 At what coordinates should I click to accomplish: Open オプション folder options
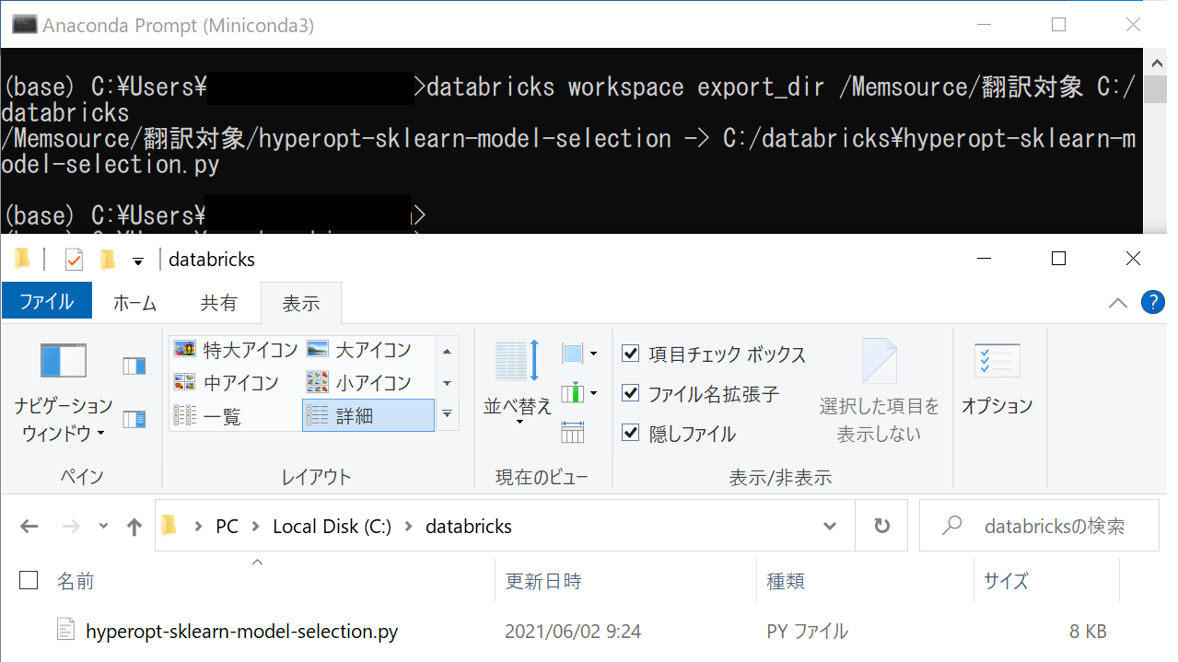click(997, 379)
